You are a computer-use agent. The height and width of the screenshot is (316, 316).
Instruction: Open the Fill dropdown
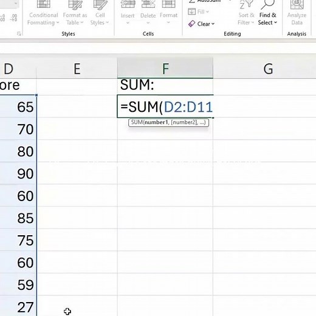(x=199, y=12)
